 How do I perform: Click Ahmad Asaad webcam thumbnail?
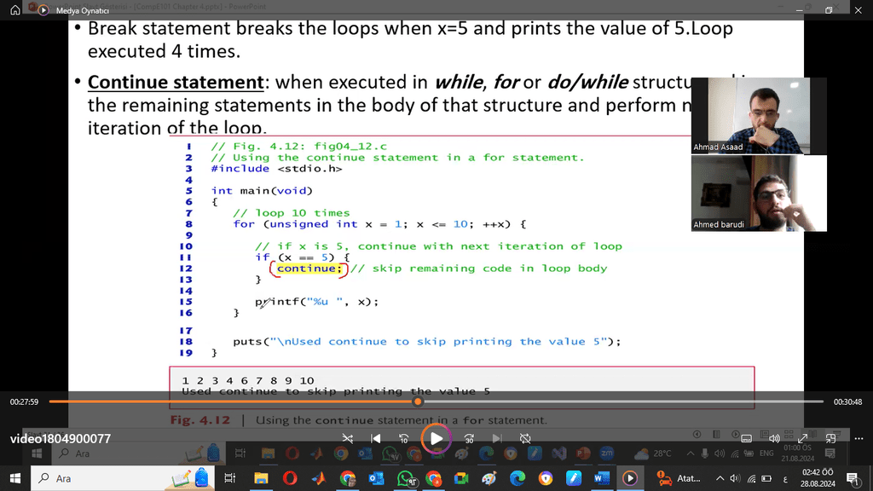coord(759,116)
